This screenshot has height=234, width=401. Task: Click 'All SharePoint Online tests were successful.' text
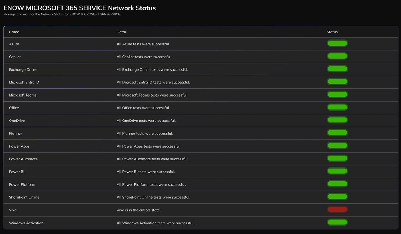pos(153,197)
